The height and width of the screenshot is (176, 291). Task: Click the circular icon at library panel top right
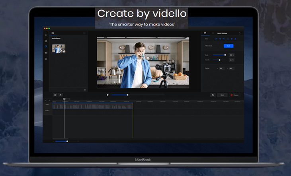[84, 33]
